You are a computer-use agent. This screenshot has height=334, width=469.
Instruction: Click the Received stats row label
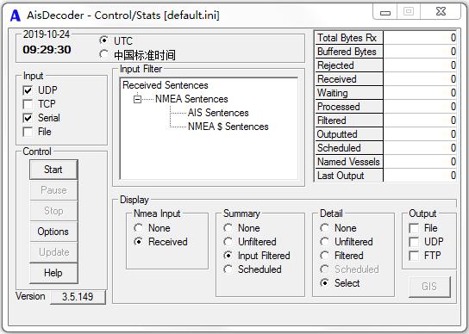[x=349, y=79]
